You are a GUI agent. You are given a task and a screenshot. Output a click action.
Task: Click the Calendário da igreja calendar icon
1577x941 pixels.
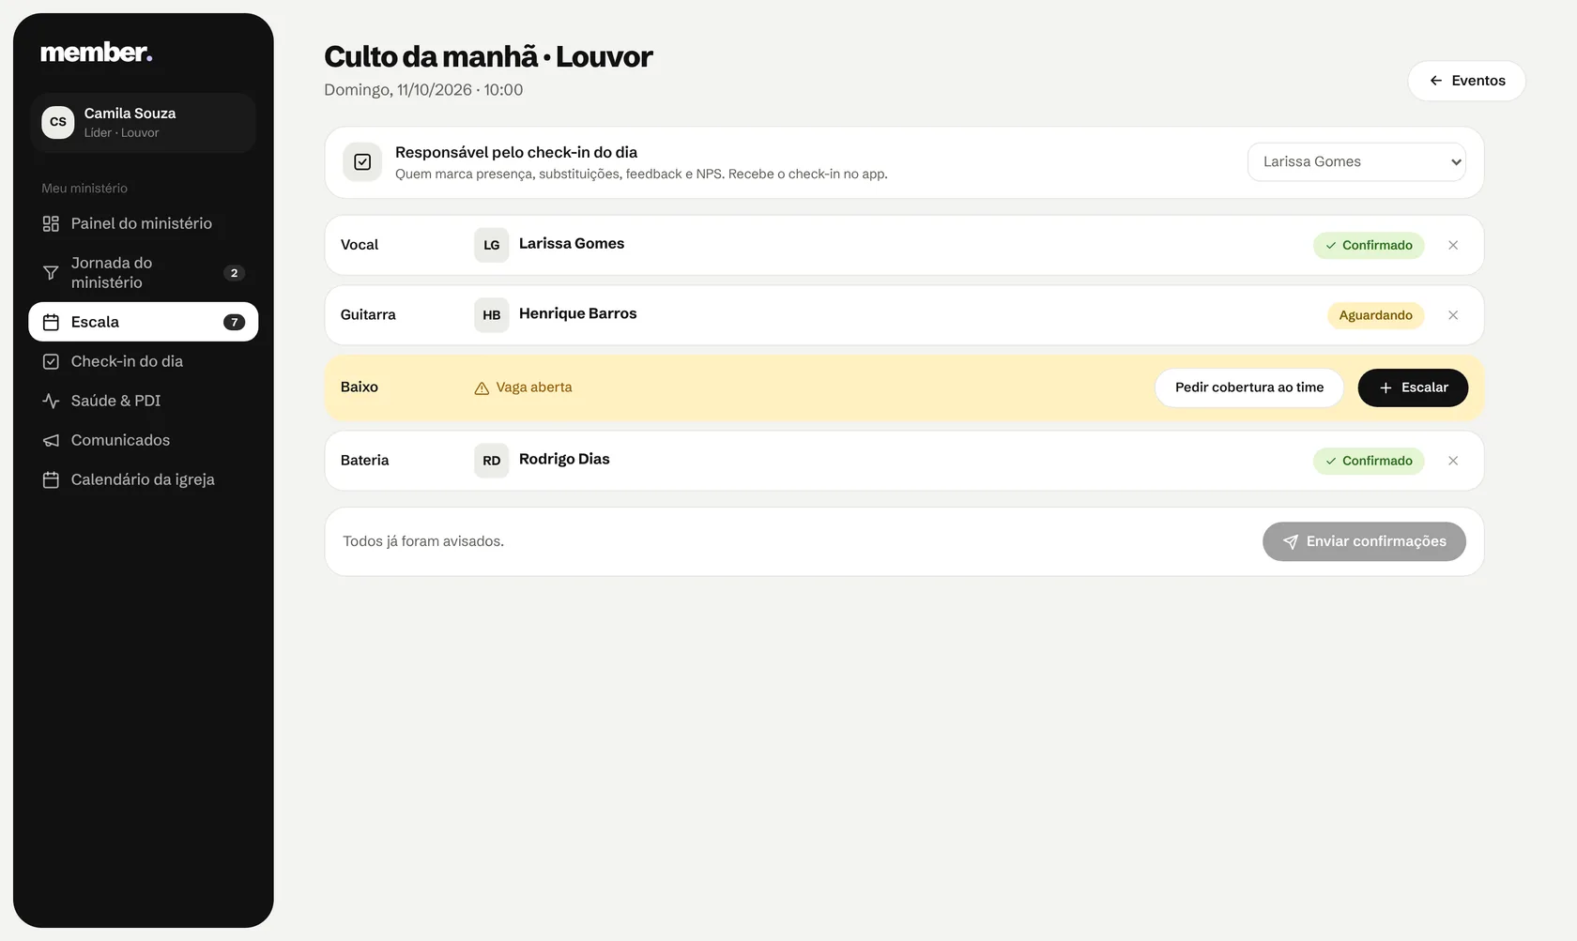pos(51,479)
